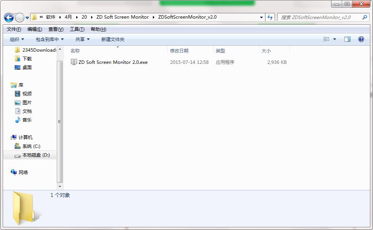Select 计算机 in navigation pane
Viewport: 373px width, 230px height.
coord(21,137)
